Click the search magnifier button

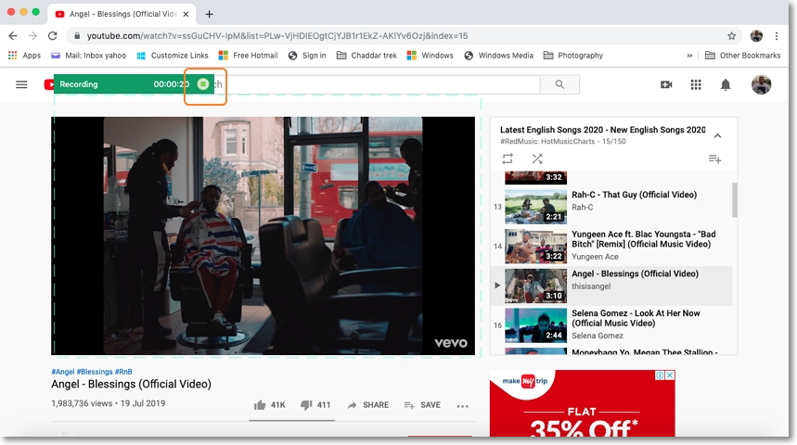tap(559, 84)
